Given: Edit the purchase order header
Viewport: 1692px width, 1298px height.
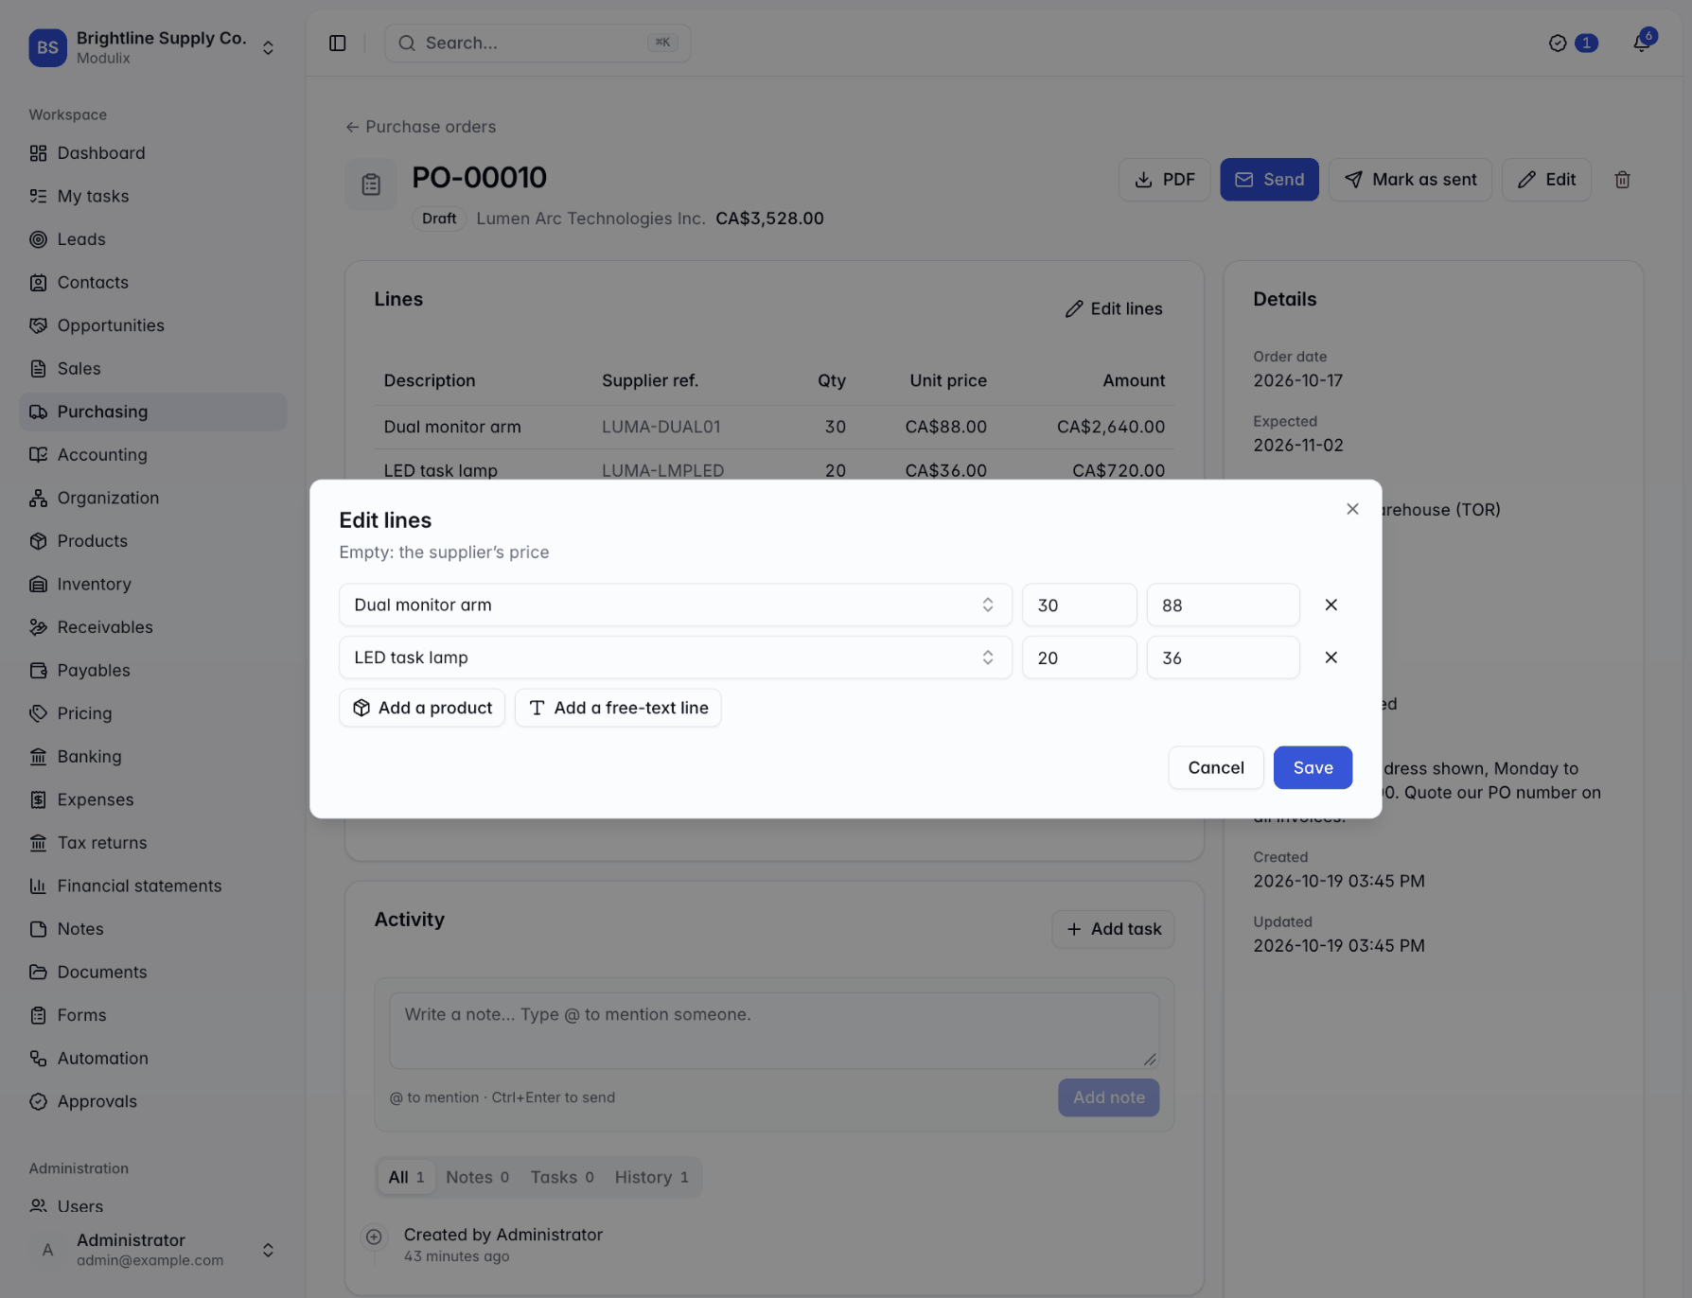Looking at the screenshot, I should 1546,180.
